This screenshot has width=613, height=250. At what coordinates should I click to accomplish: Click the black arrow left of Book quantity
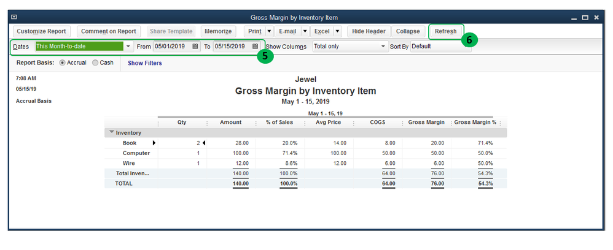154,143
